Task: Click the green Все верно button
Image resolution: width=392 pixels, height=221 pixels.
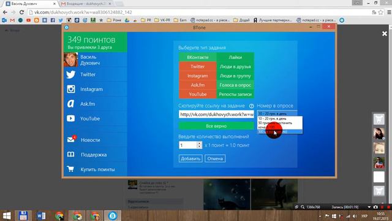Action: click(x=216, y=126)
